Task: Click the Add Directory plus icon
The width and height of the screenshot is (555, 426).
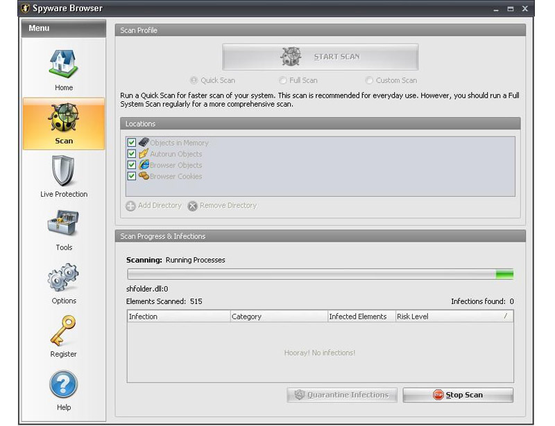Action: 130,206
